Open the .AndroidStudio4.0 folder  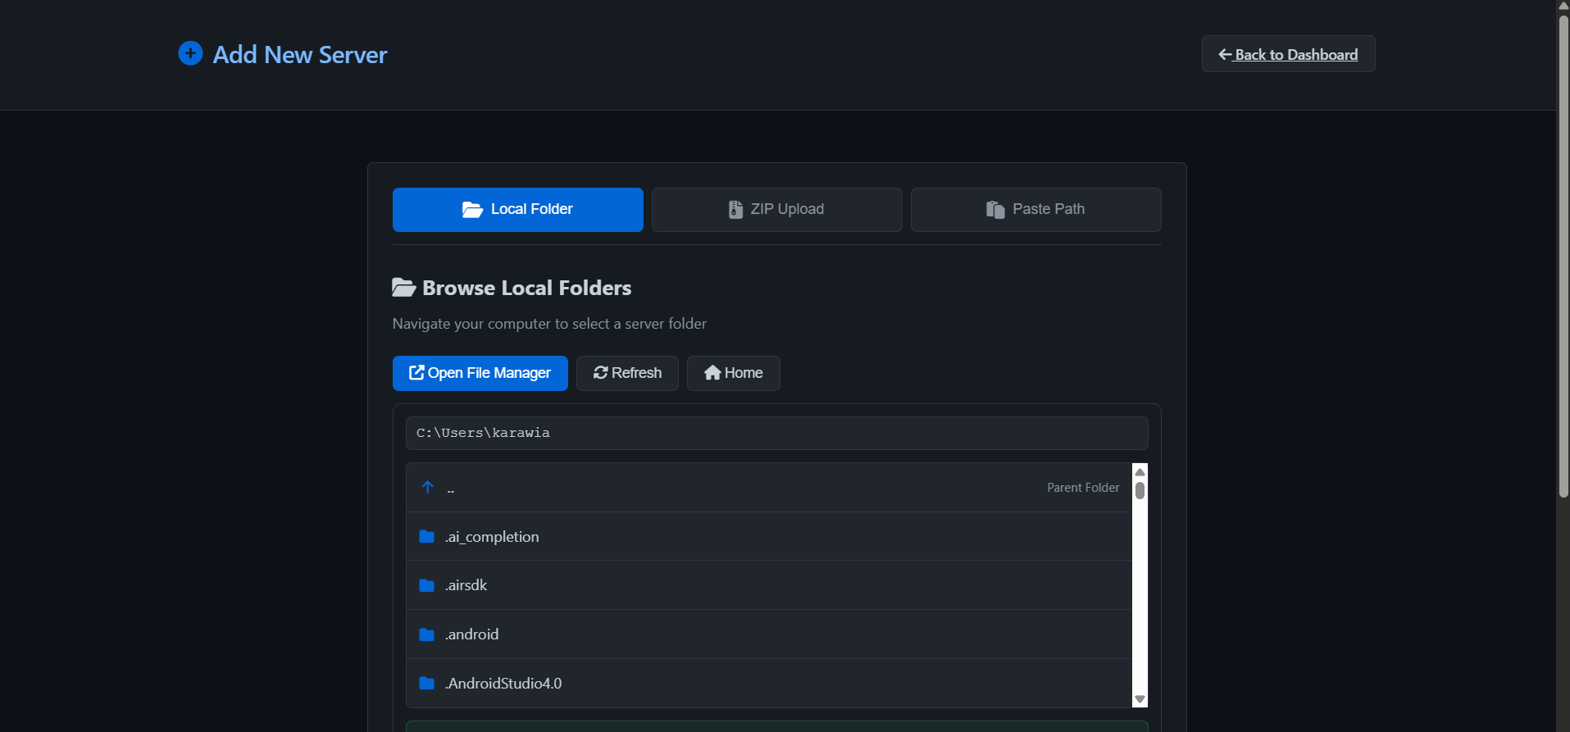tap(769, 684)
